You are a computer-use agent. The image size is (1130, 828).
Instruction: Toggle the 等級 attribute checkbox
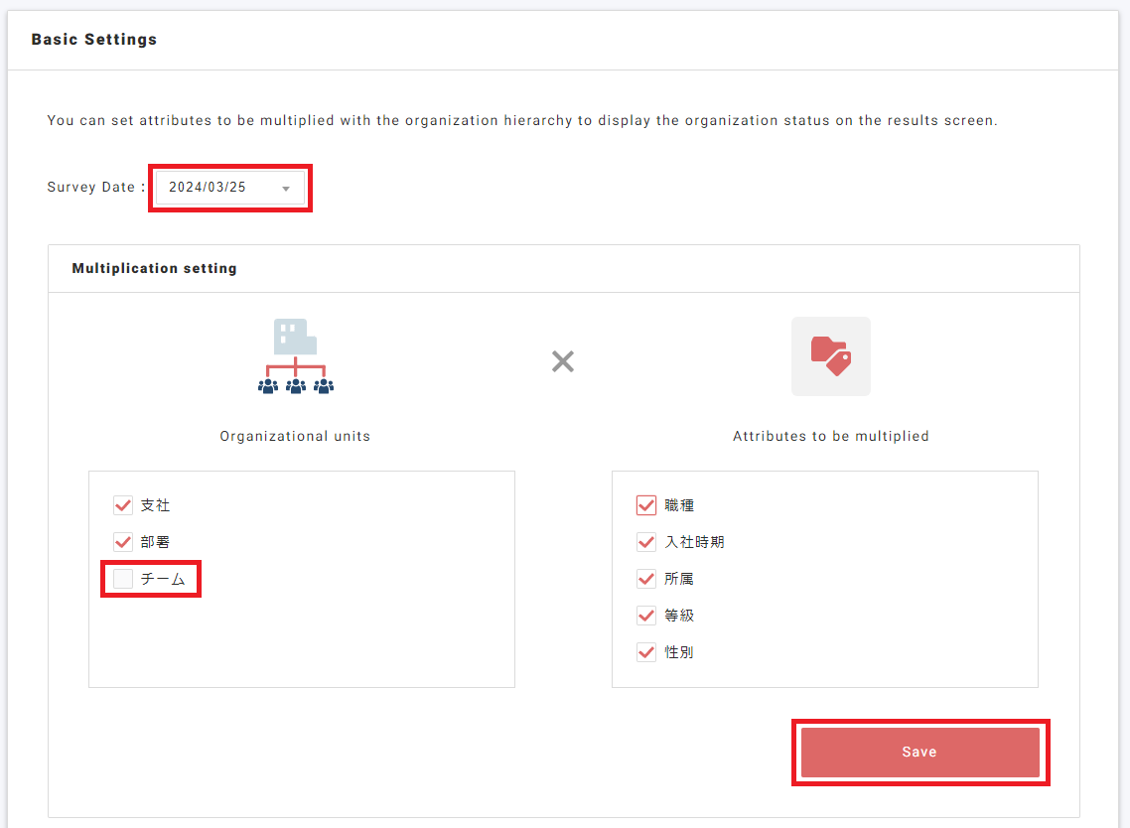pyautogui.click(x=646, y=616)
